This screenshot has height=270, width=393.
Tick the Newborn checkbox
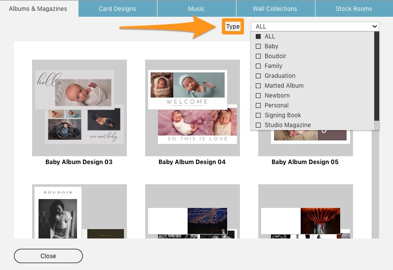click(258, 96)
